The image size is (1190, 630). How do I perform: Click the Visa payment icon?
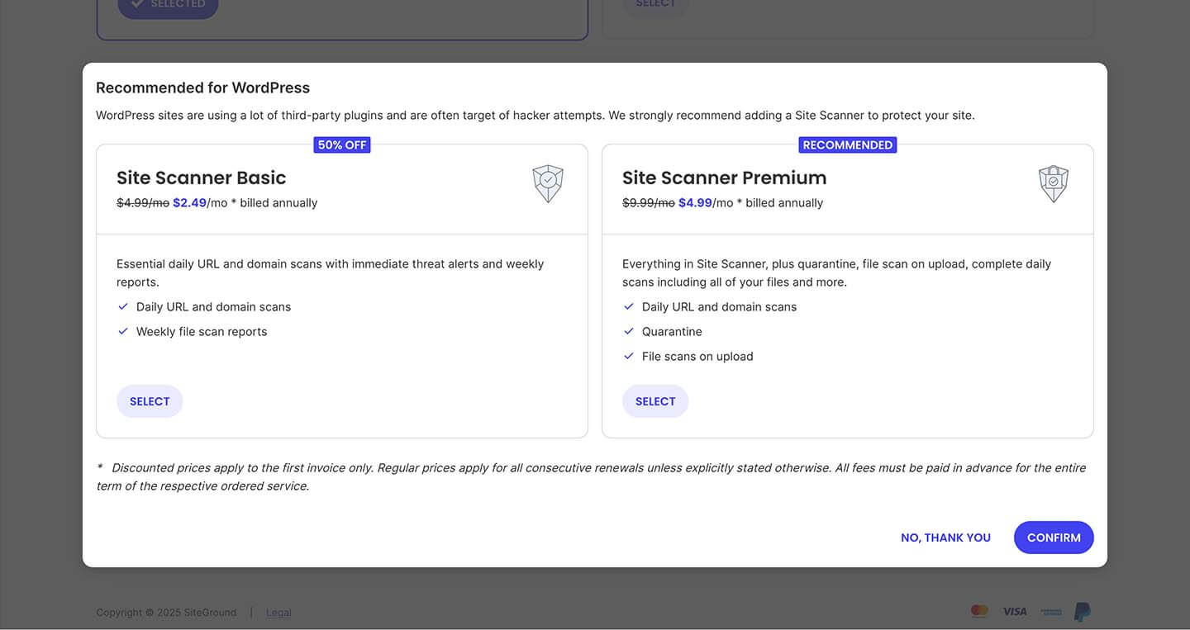[x=1015, y=612]
